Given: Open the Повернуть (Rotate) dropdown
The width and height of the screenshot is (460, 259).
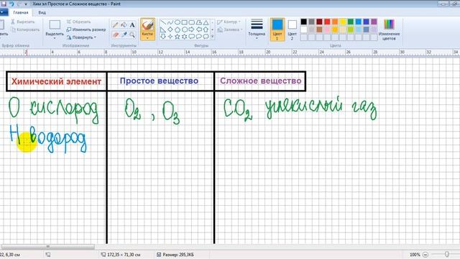Looking at the screenshot, I should [81, 37].
